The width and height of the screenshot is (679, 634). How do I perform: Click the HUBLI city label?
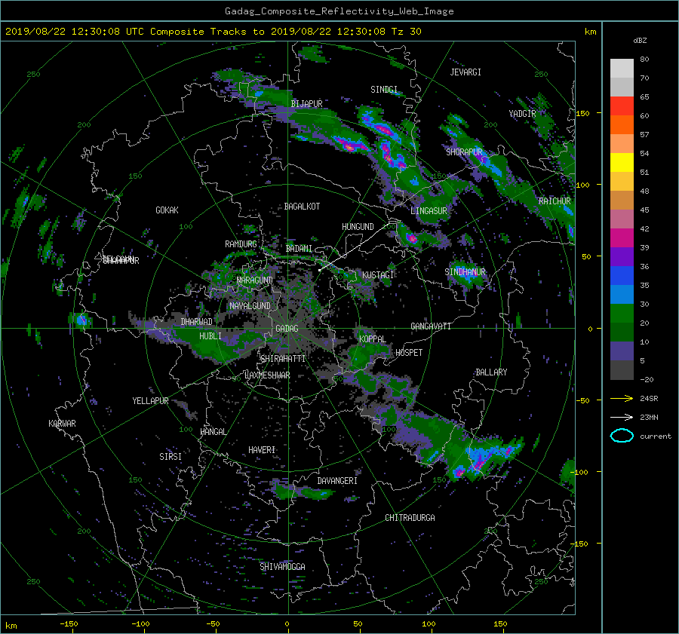pos(210,335)
